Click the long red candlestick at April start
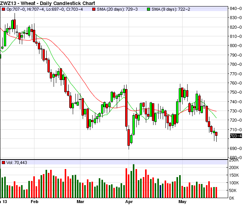 [x=126, y=108]
